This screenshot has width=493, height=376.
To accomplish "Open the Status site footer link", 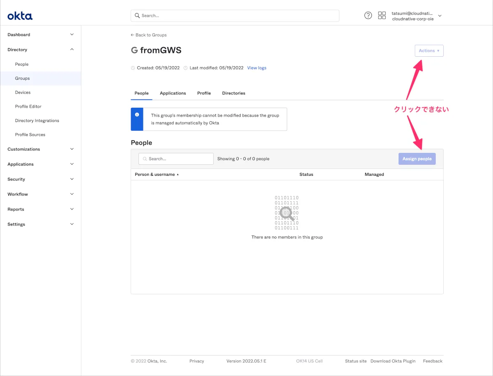I will 355,361.
